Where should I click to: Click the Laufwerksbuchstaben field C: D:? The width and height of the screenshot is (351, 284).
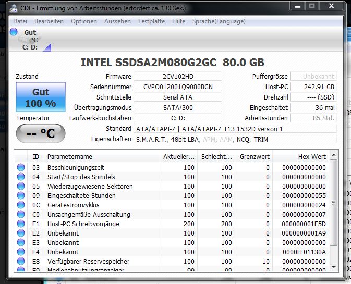point(178,118)
